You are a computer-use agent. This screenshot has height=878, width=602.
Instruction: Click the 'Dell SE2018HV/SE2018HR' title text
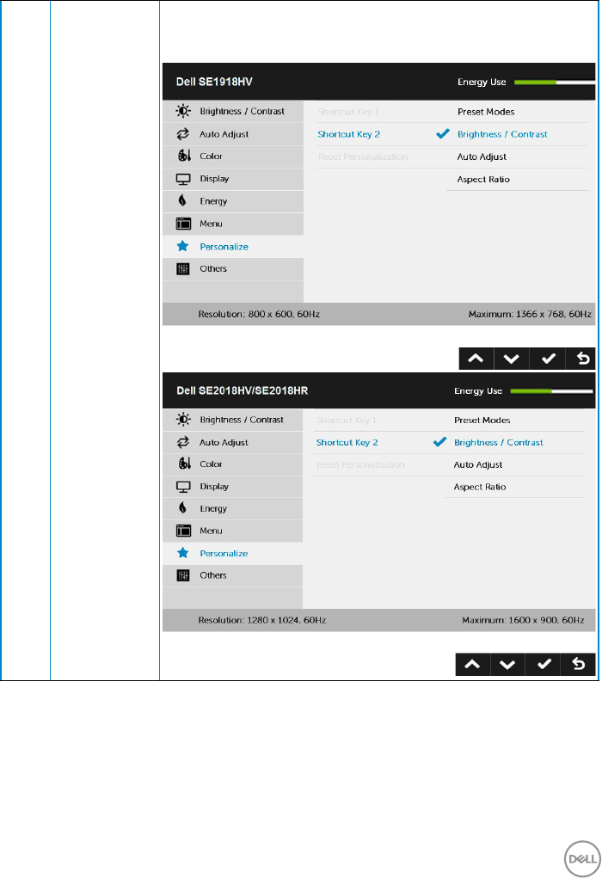pos(243,390)
